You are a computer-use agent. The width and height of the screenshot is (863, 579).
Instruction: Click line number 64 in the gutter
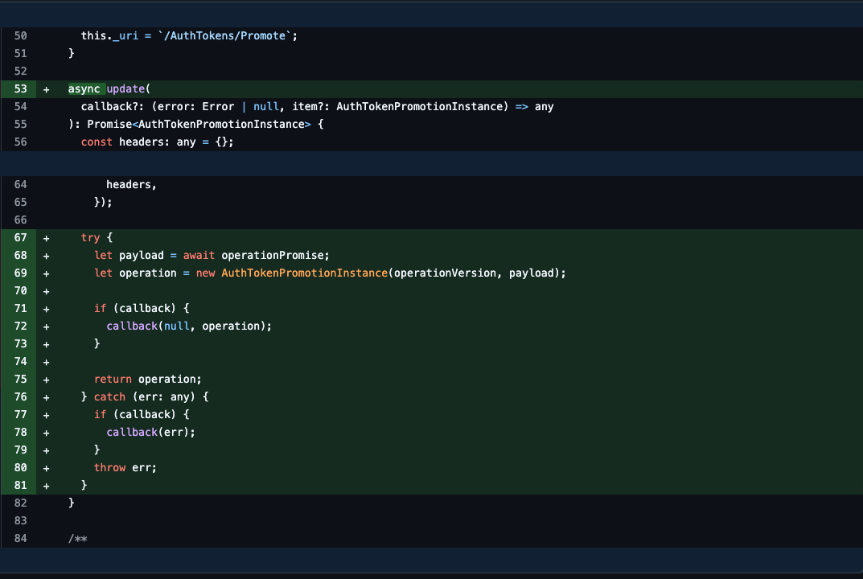(20, 184)
